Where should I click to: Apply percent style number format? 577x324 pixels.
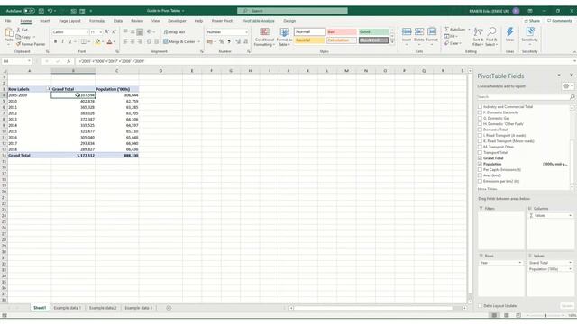pos(221,42)
